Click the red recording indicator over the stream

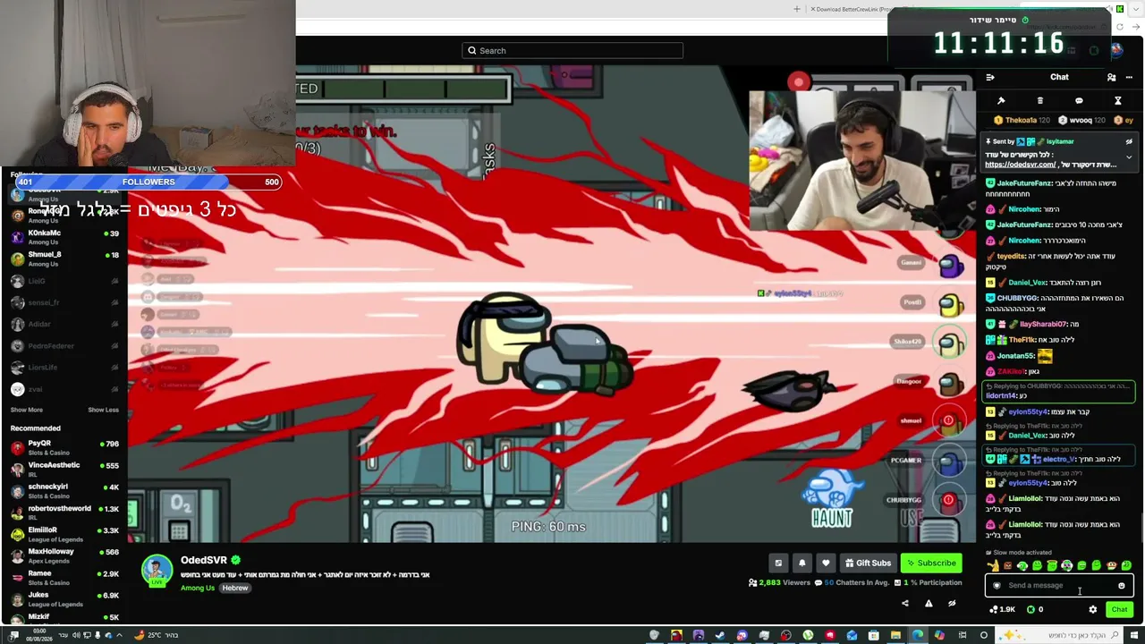799,82
